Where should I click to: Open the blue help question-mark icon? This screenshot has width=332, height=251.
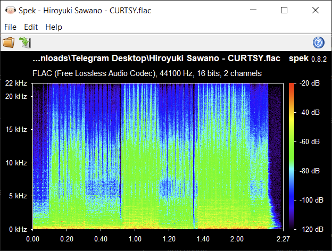coord(319,43)
